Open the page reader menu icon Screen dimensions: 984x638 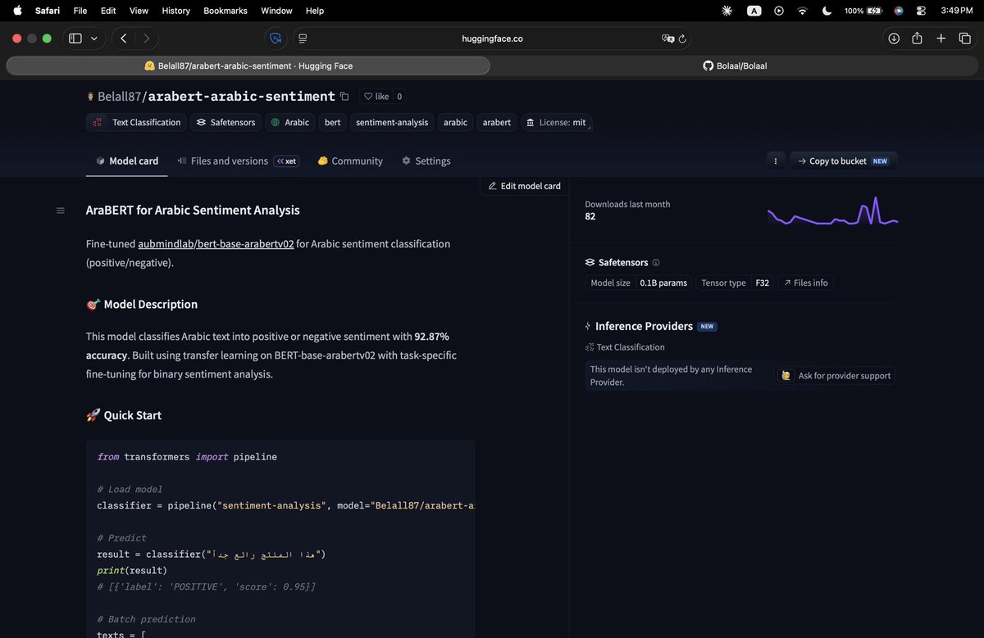[x=303, y=38]
